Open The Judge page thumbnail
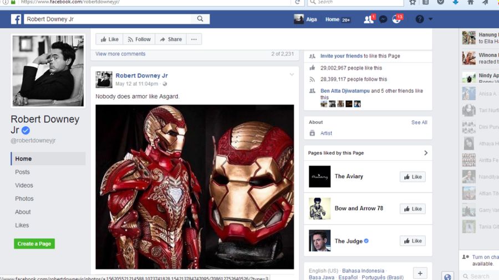Viewport: 499px width, 280px height. coord(319,241)
